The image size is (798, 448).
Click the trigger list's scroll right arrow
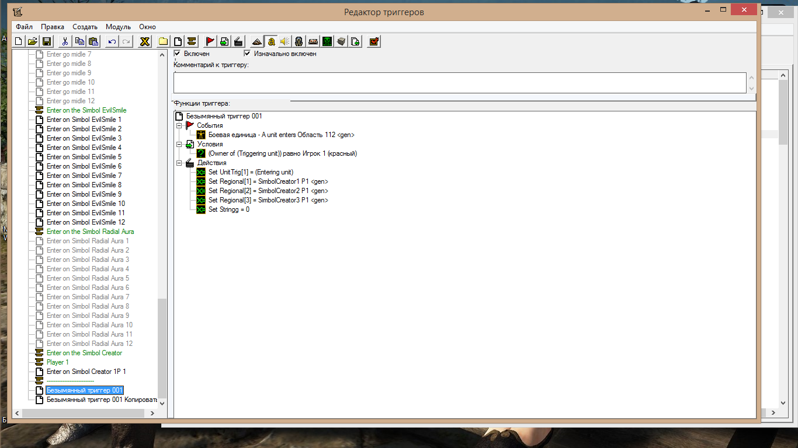[152, 413]
